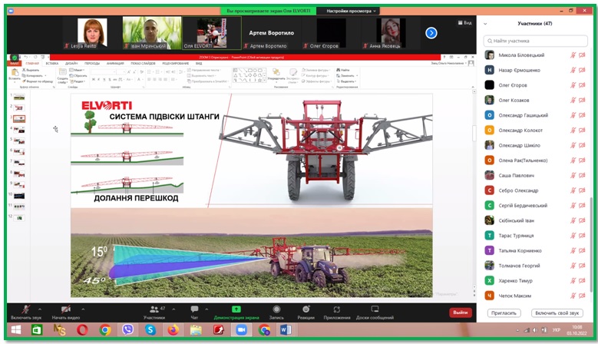
Task: Open the Вид view layout button
Action: pyautogui.click(x=465, y=23)
